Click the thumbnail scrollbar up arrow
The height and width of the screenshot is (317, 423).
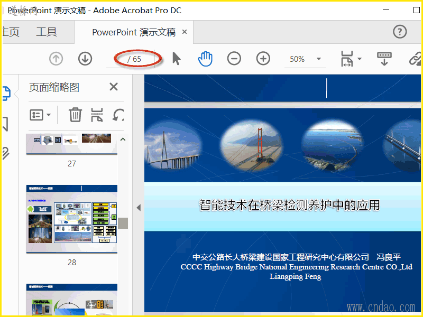[123, 139]
